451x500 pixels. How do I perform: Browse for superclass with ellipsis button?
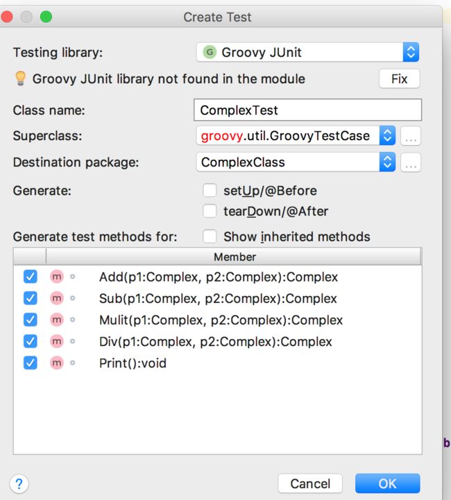411,136
